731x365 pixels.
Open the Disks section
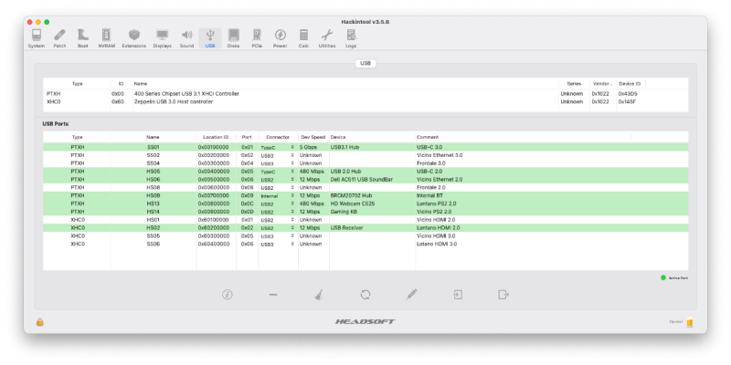point(234,38)
